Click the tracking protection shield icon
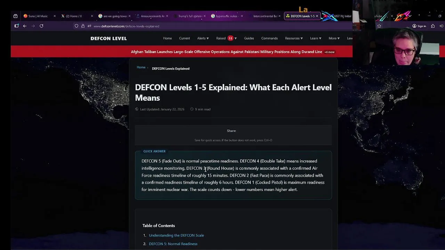 (x=76, y=26)
